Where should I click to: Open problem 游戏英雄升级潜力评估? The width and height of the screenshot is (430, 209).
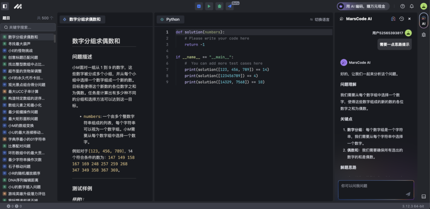[x=27, y=194]
